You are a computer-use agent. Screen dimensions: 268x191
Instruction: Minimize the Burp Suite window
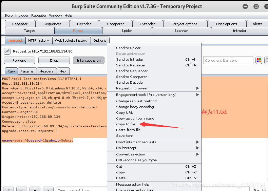tap(245, 6)
